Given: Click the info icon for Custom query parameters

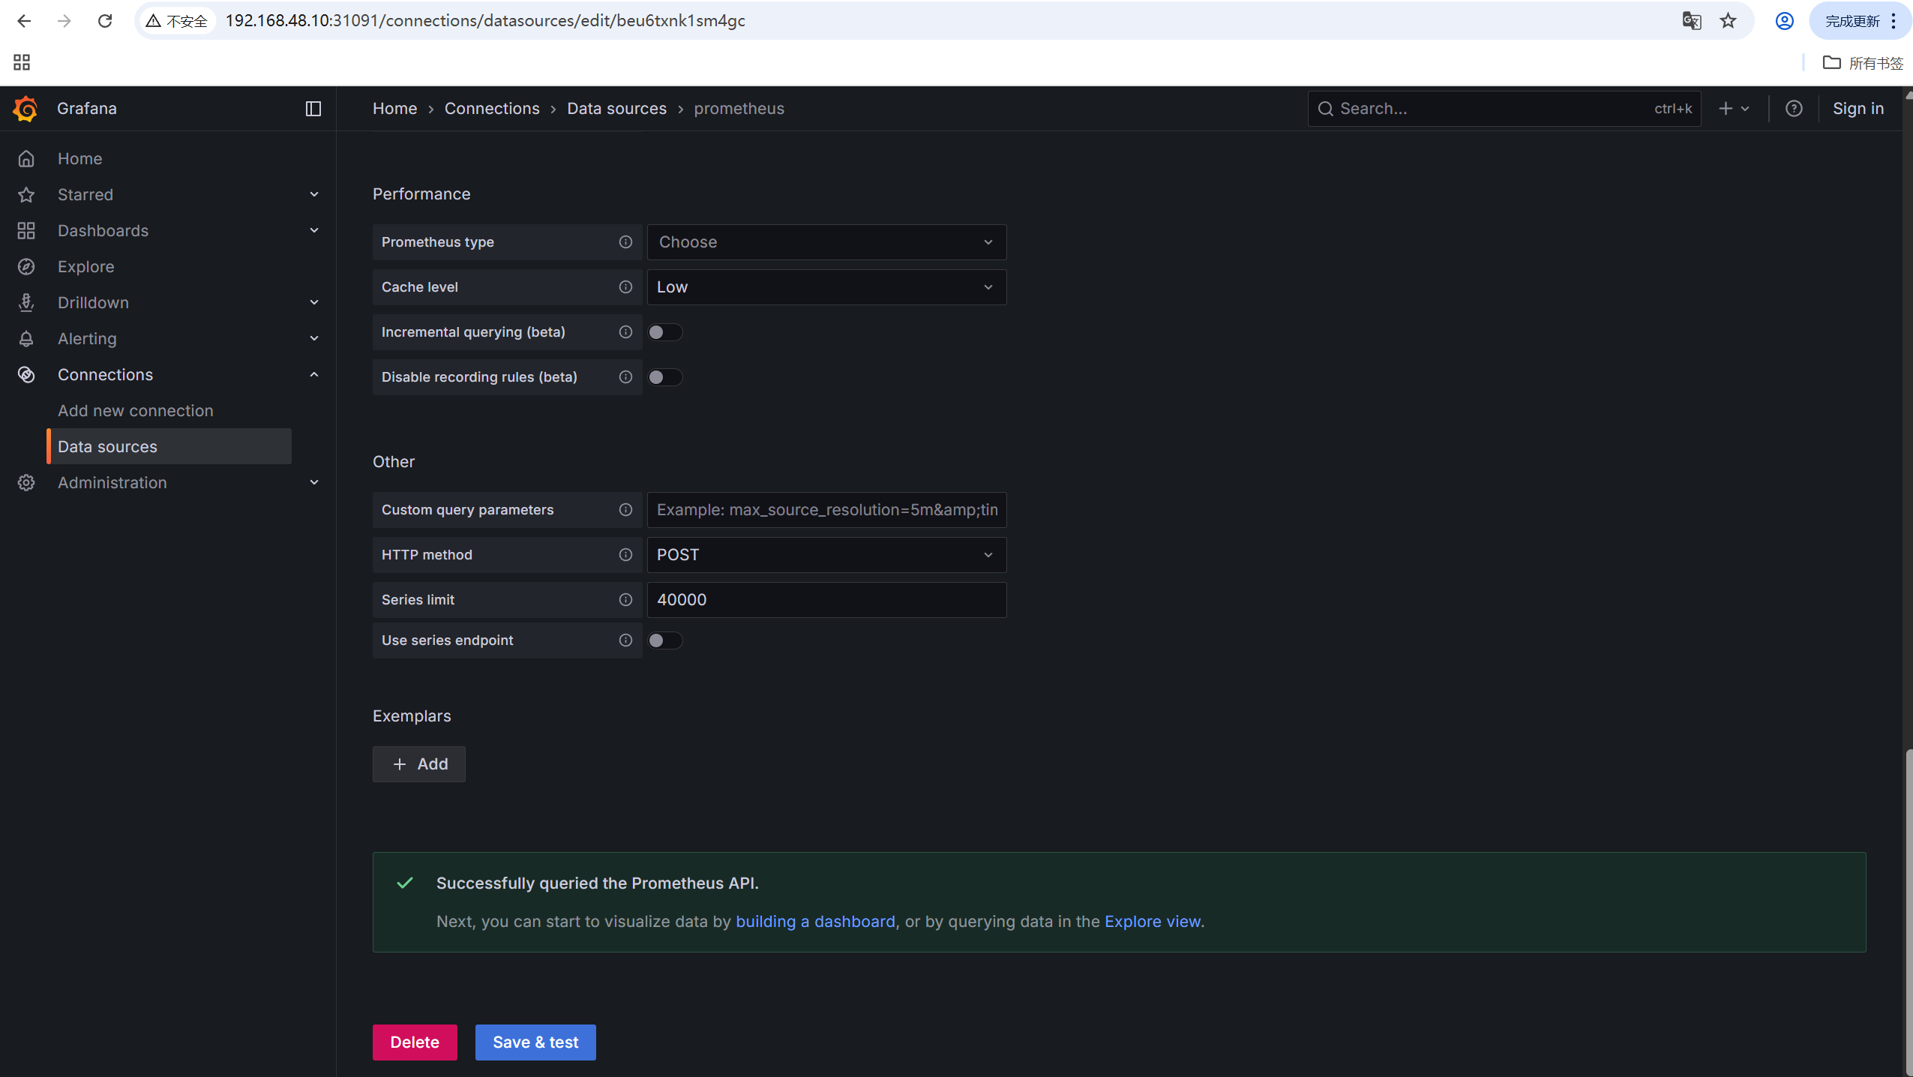Looking at the screenshot, I should [x=625, y=510].
